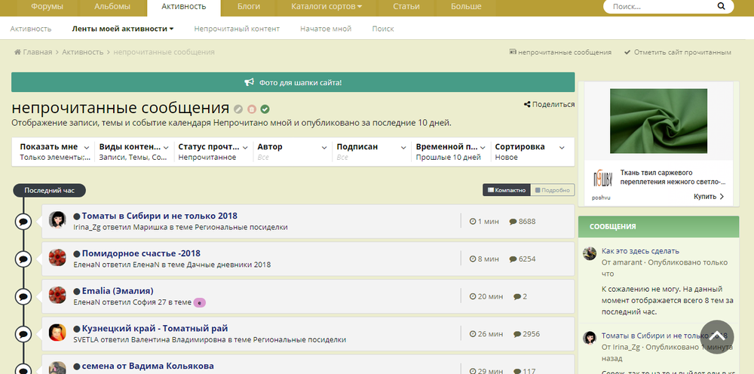The width and height of the screenshot is (754, 374).
Task: Open the Каталоги сортов menu
Action: (x=326, y=7)
